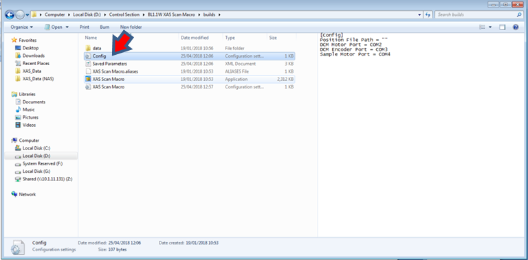Image resolution: width=528 pixels, height=260 pixels.
Task: Sort by the Type column header
Action: [230, 38]
